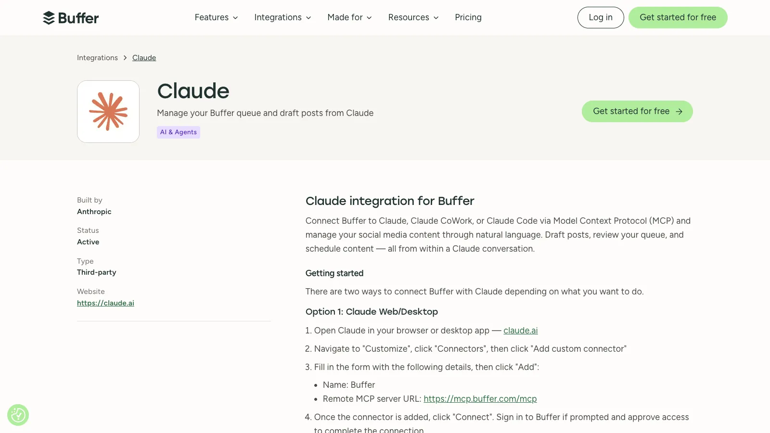Image resolution: width=770 pixels, height=433 pixels.
Task: Open the cookie preferences icon
Action: [x=18, y=415]
